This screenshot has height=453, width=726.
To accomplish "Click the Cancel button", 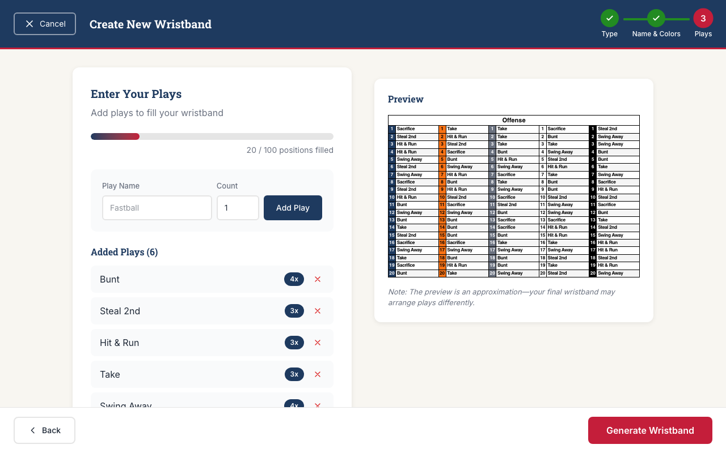I will (x=45, y=24).
